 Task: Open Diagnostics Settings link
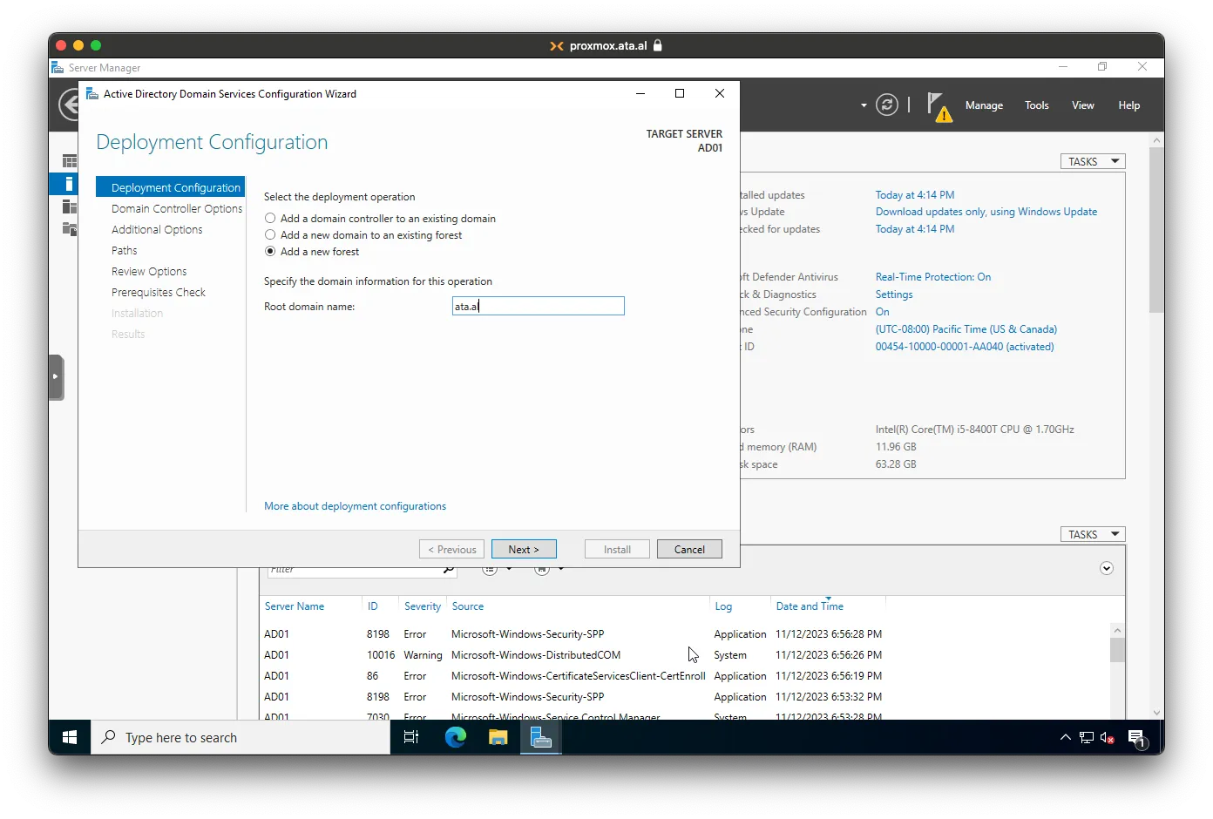coord(894,294)
